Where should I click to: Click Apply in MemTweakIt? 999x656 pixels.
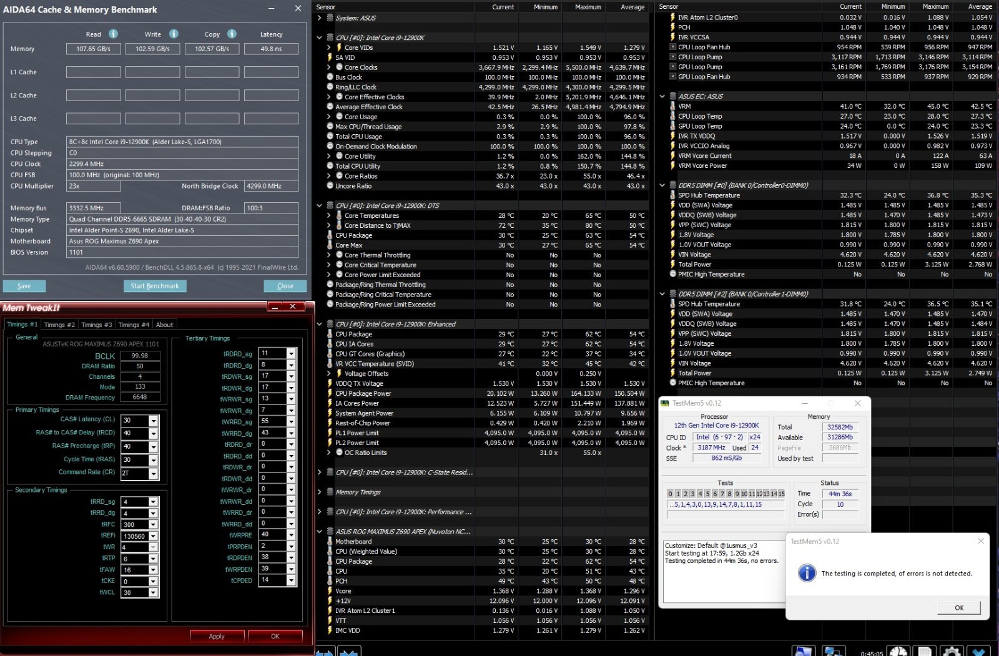pos(217,636)
